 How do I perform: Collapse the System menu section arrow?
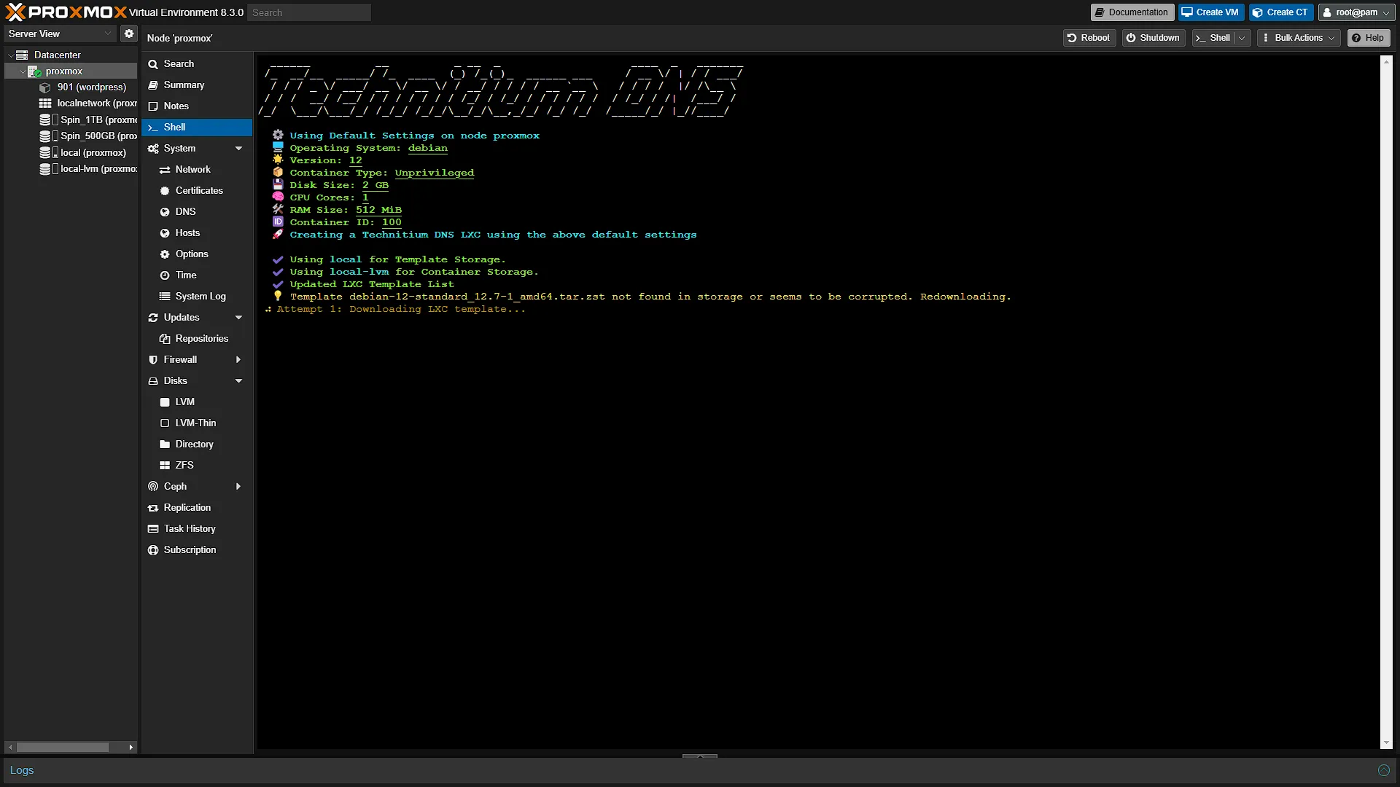[x=238, y=149]
